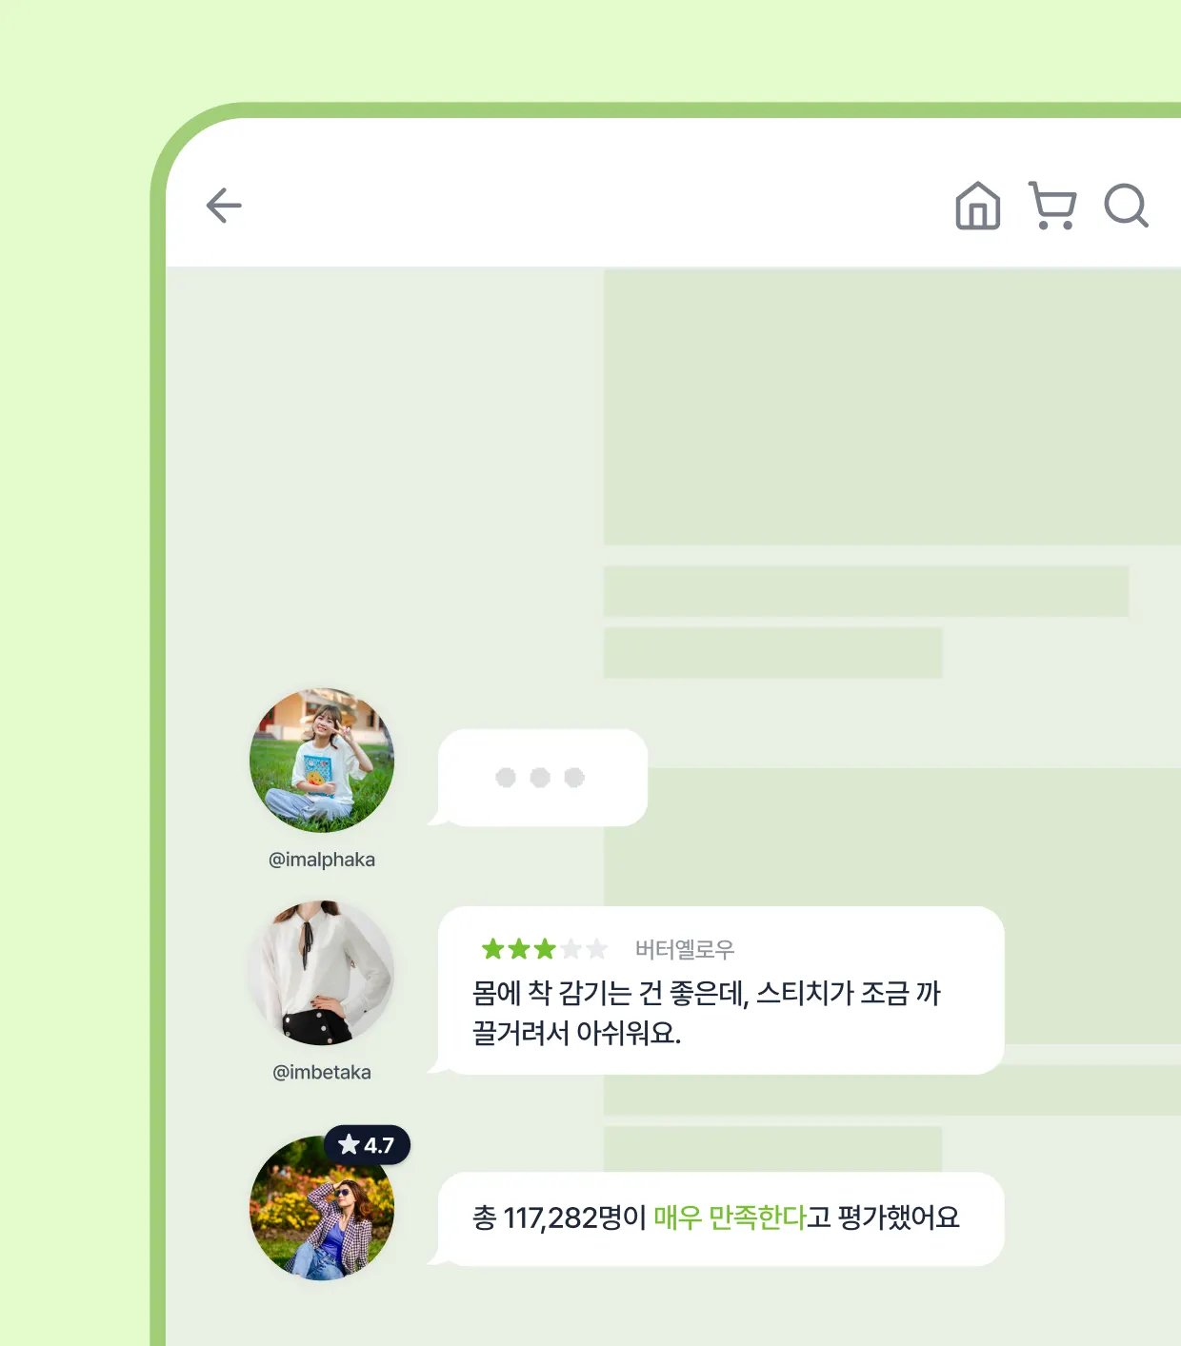Go back using the left arrow

(x=224, y=206)
